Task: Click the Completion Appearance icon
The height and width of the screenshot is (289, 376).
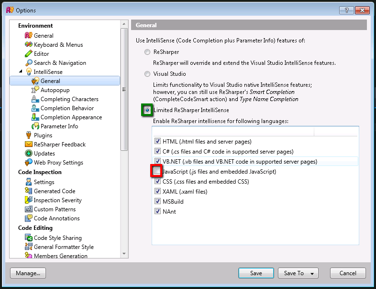Action: click(35, 117)
